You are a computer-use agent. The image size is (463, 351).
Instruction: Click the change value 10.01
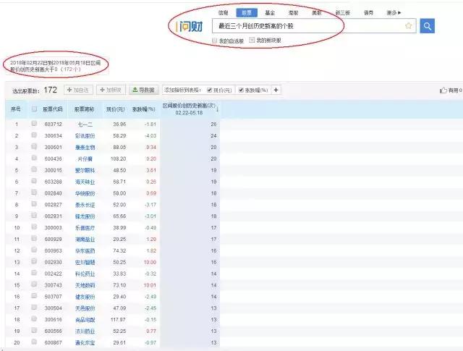coord(150,285)
